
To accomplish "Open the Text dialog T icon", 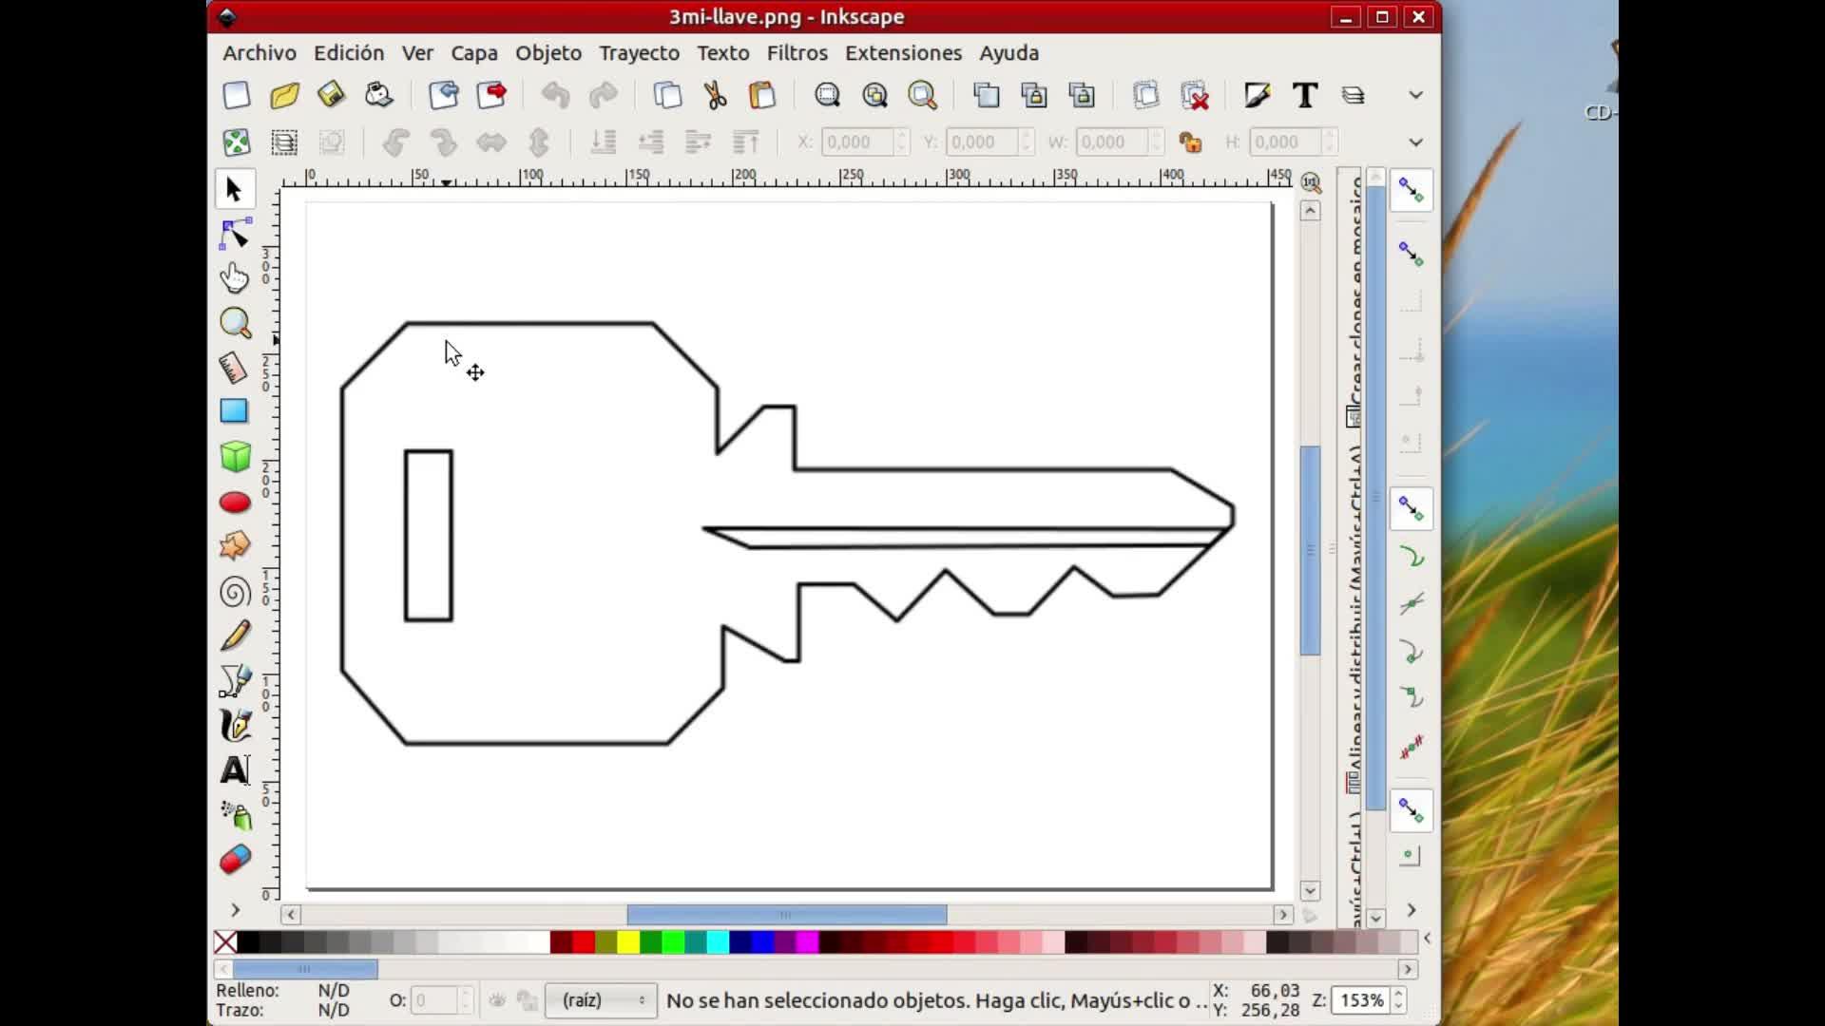I will click(x=1305, y=95).
